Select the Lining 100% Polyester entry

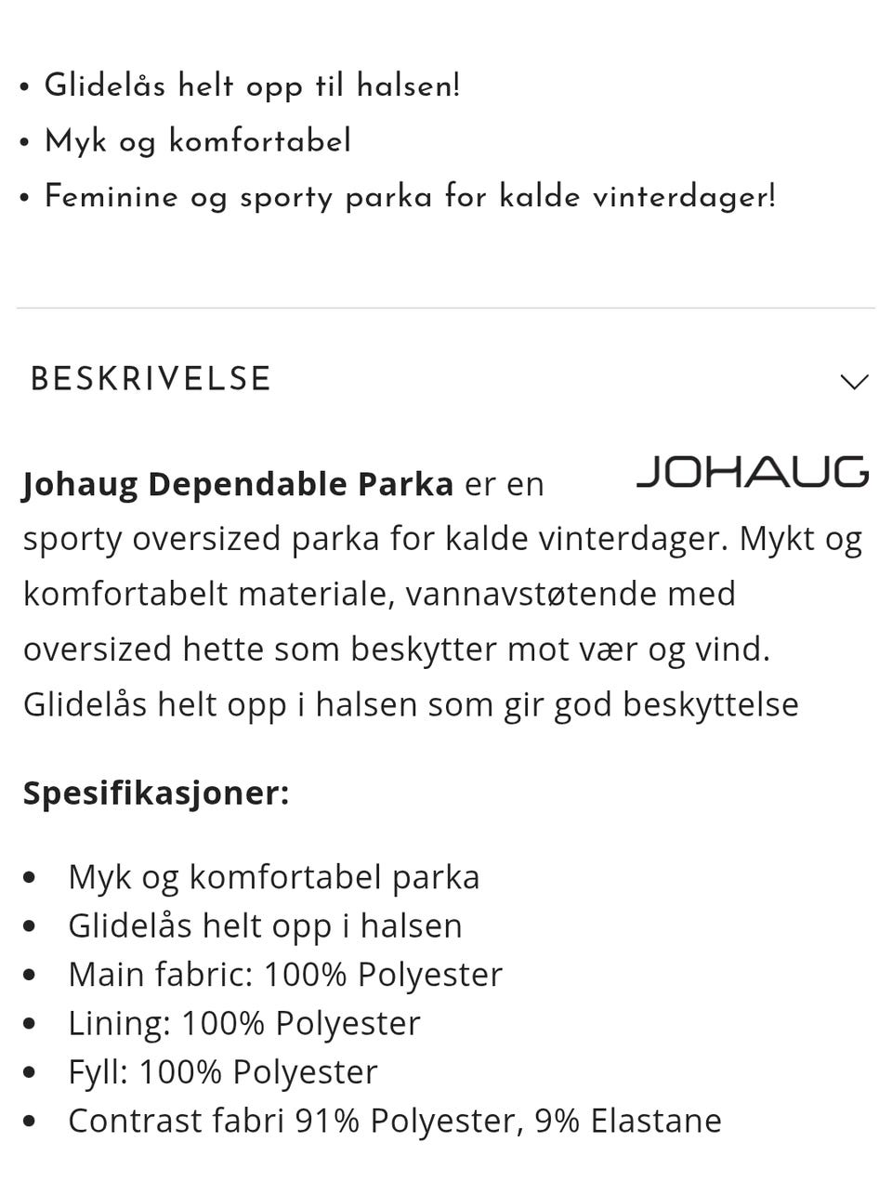(x=243, y=1023)
